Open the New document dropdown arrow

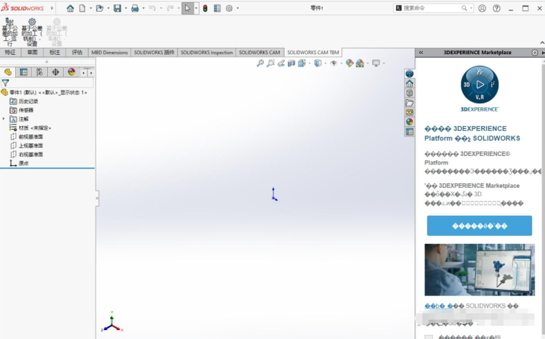click(x=91, y=8)
